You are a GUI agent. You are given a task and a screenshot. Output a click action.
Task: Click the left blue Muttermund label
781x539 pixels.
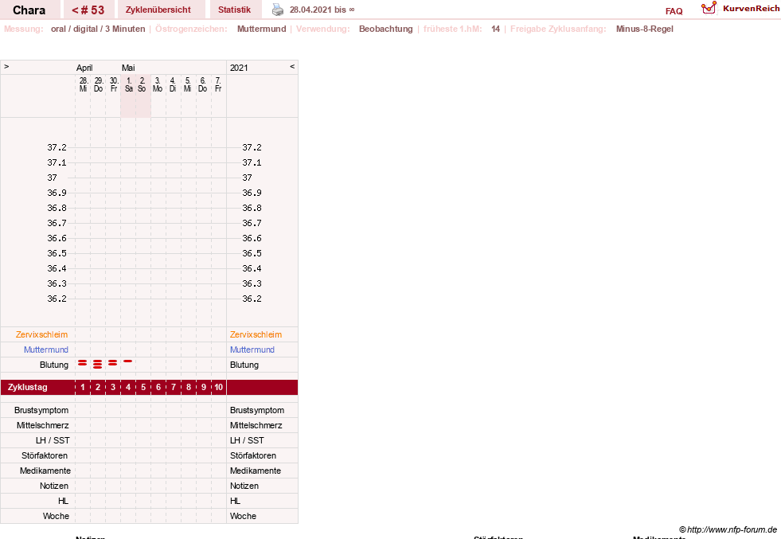[x=46, y=350]
